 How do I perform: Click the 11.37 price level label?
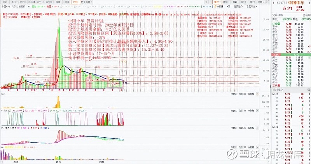tap(26, 66)
